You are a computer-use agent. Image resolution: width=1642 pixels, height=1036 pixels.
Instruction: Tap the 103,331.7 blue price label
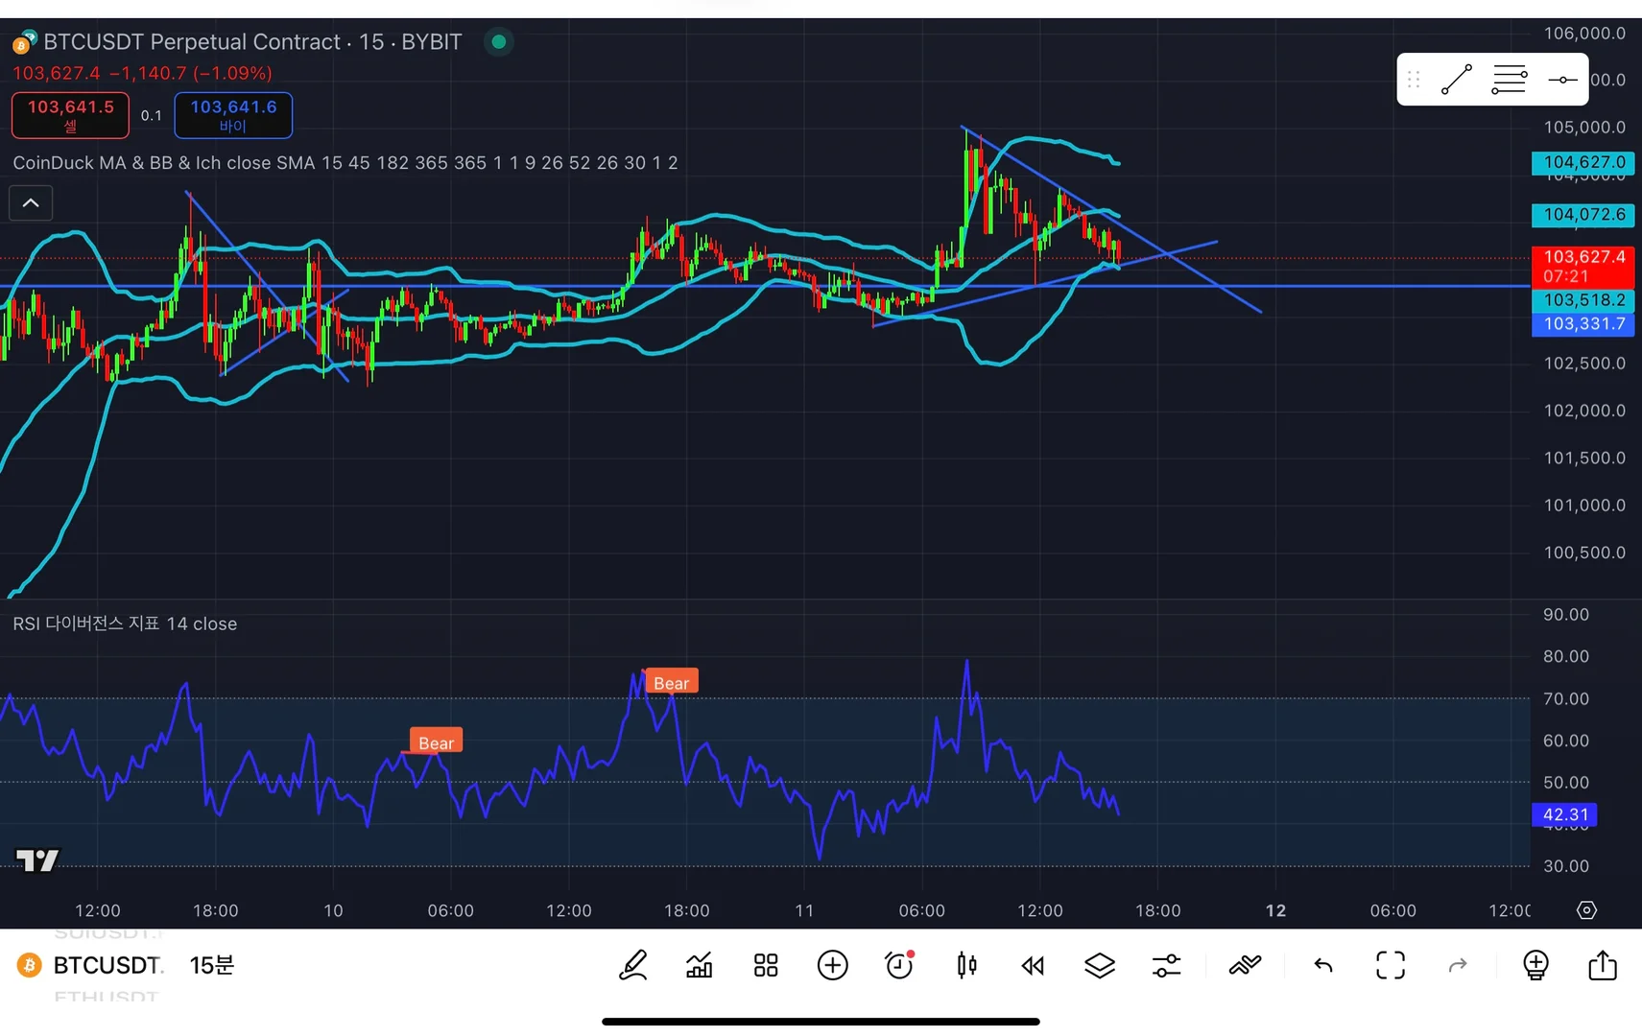pyautogui.click(x=1583, y=324)
